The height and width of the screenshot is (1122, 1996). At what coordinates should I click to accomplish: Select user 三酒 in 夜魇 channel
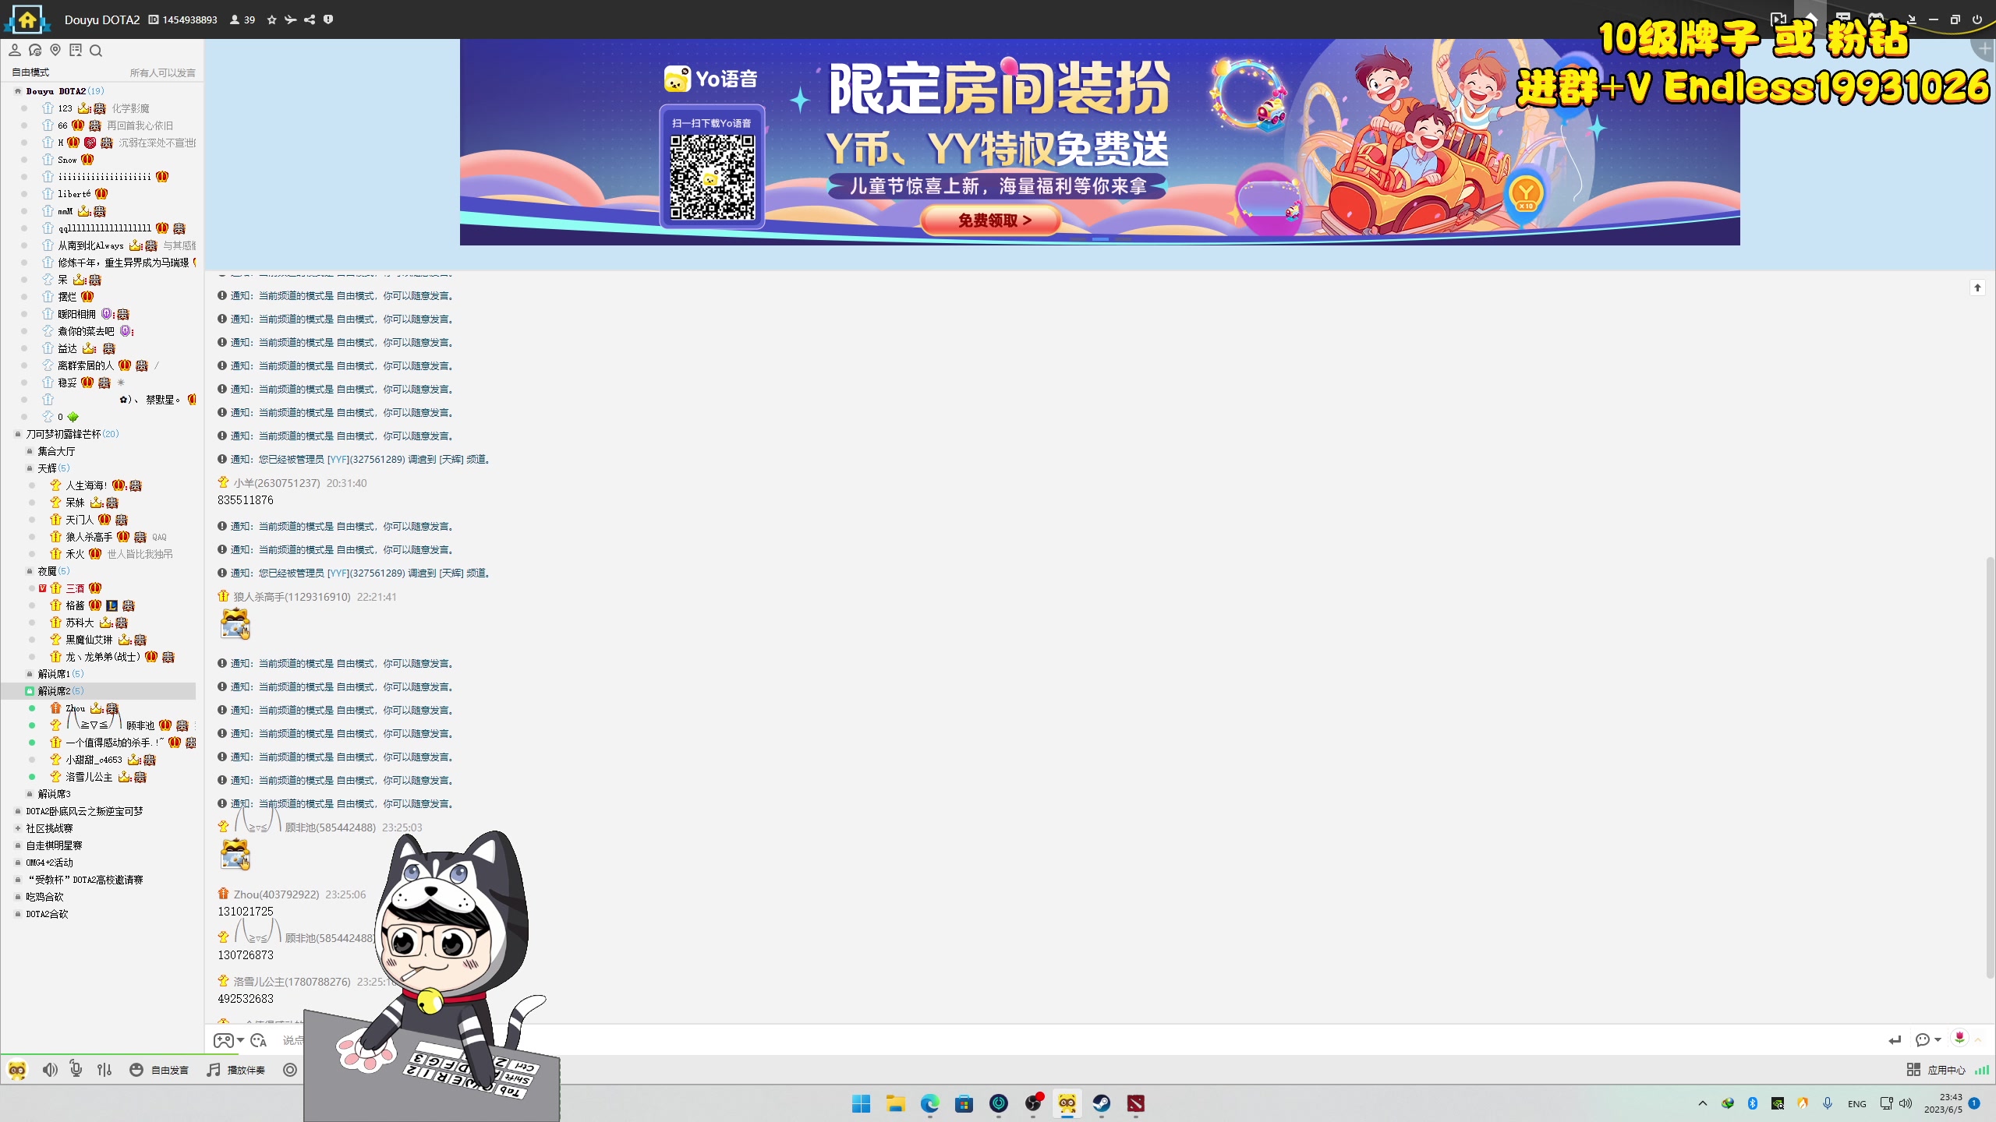(75, 588)
